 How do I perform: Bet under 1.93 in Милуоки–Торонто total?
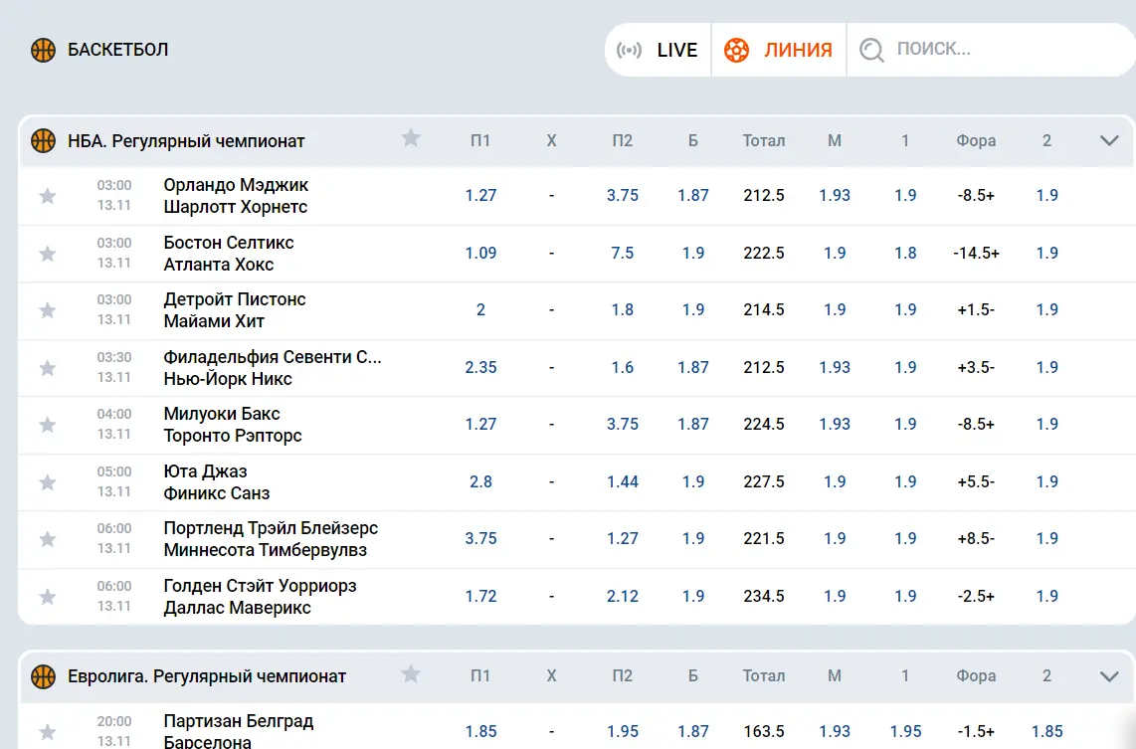pyautogui.click(x=835, y=425)
